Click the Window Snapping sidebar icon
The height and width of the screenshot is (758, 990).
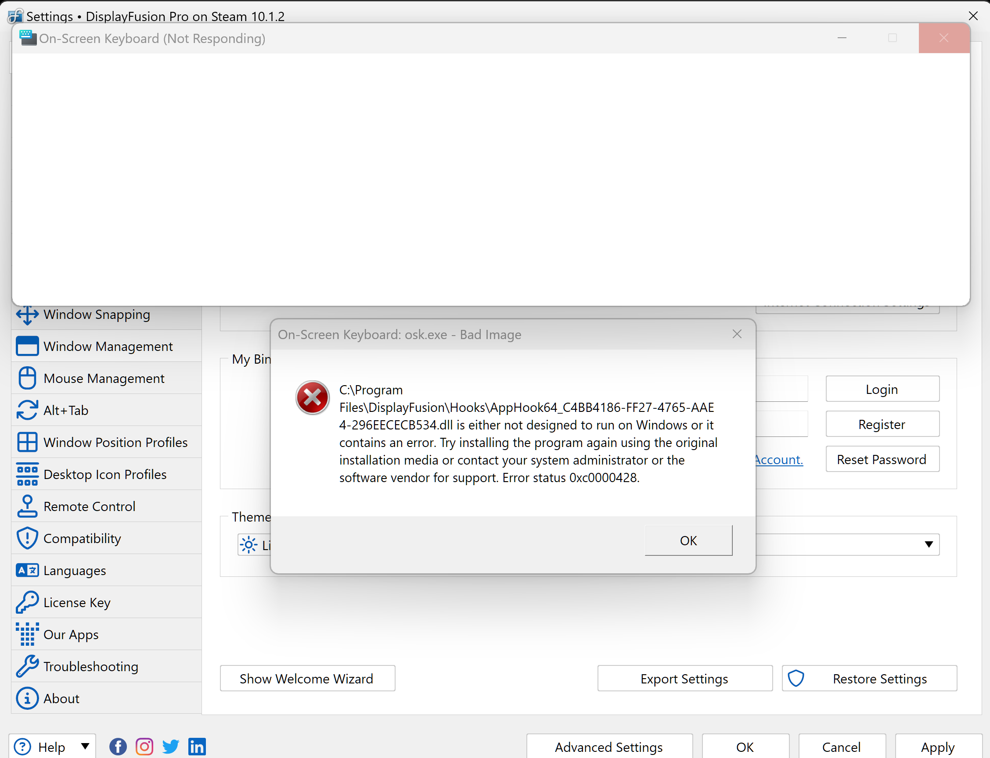pos(27,315)
